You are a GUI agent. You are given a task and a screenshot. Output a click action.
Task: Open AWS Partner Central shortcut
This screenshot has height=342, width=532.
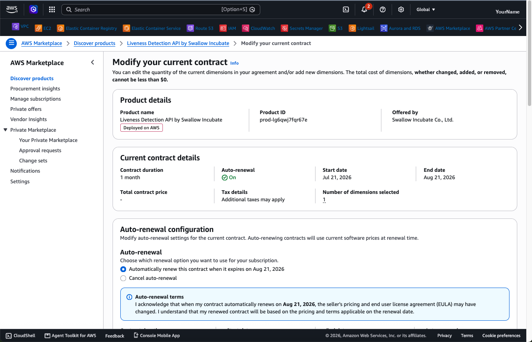click(x=496, y=28)
